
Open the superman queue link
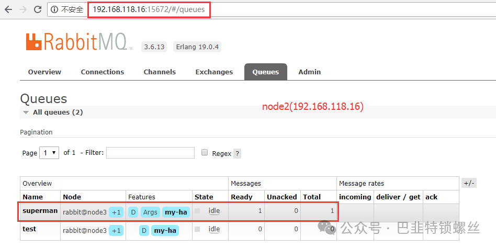coord(40,211)
